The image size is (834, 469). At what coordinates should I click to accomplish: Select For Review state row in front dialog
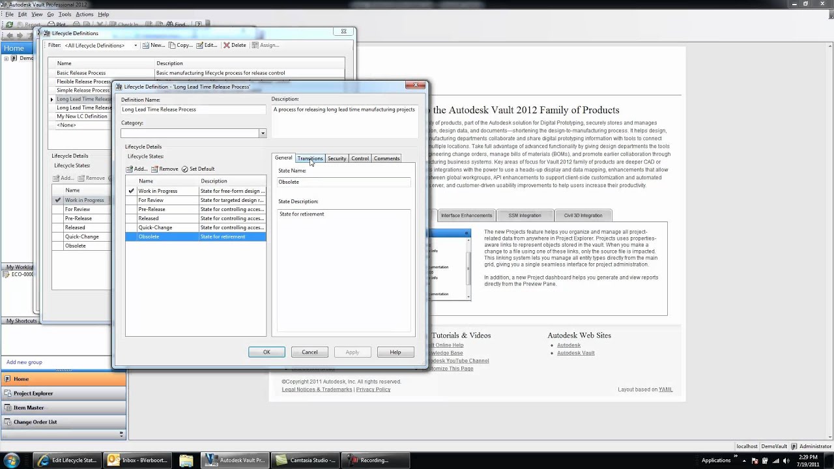pos(195,200)
